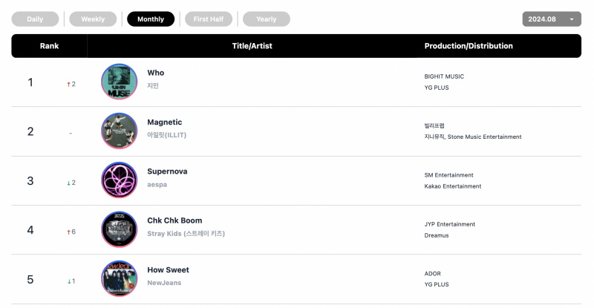The width and height of the screenshot is (594, 308).
Task: Open the song title Who
Action: [x=156, y=73]
